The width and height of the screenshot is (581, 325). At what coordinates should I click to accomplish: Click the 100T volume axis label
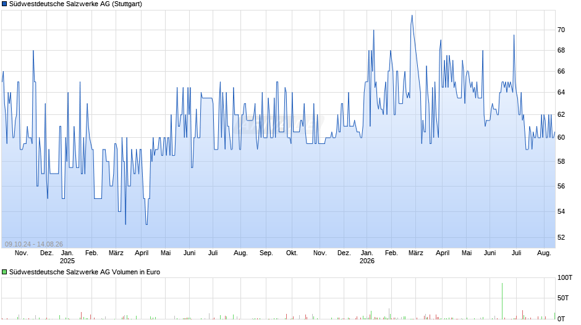[x=565, y=277]
